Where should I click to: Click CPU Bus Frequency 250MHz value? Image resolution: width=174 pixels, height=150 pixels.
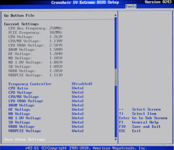point(56,28)
